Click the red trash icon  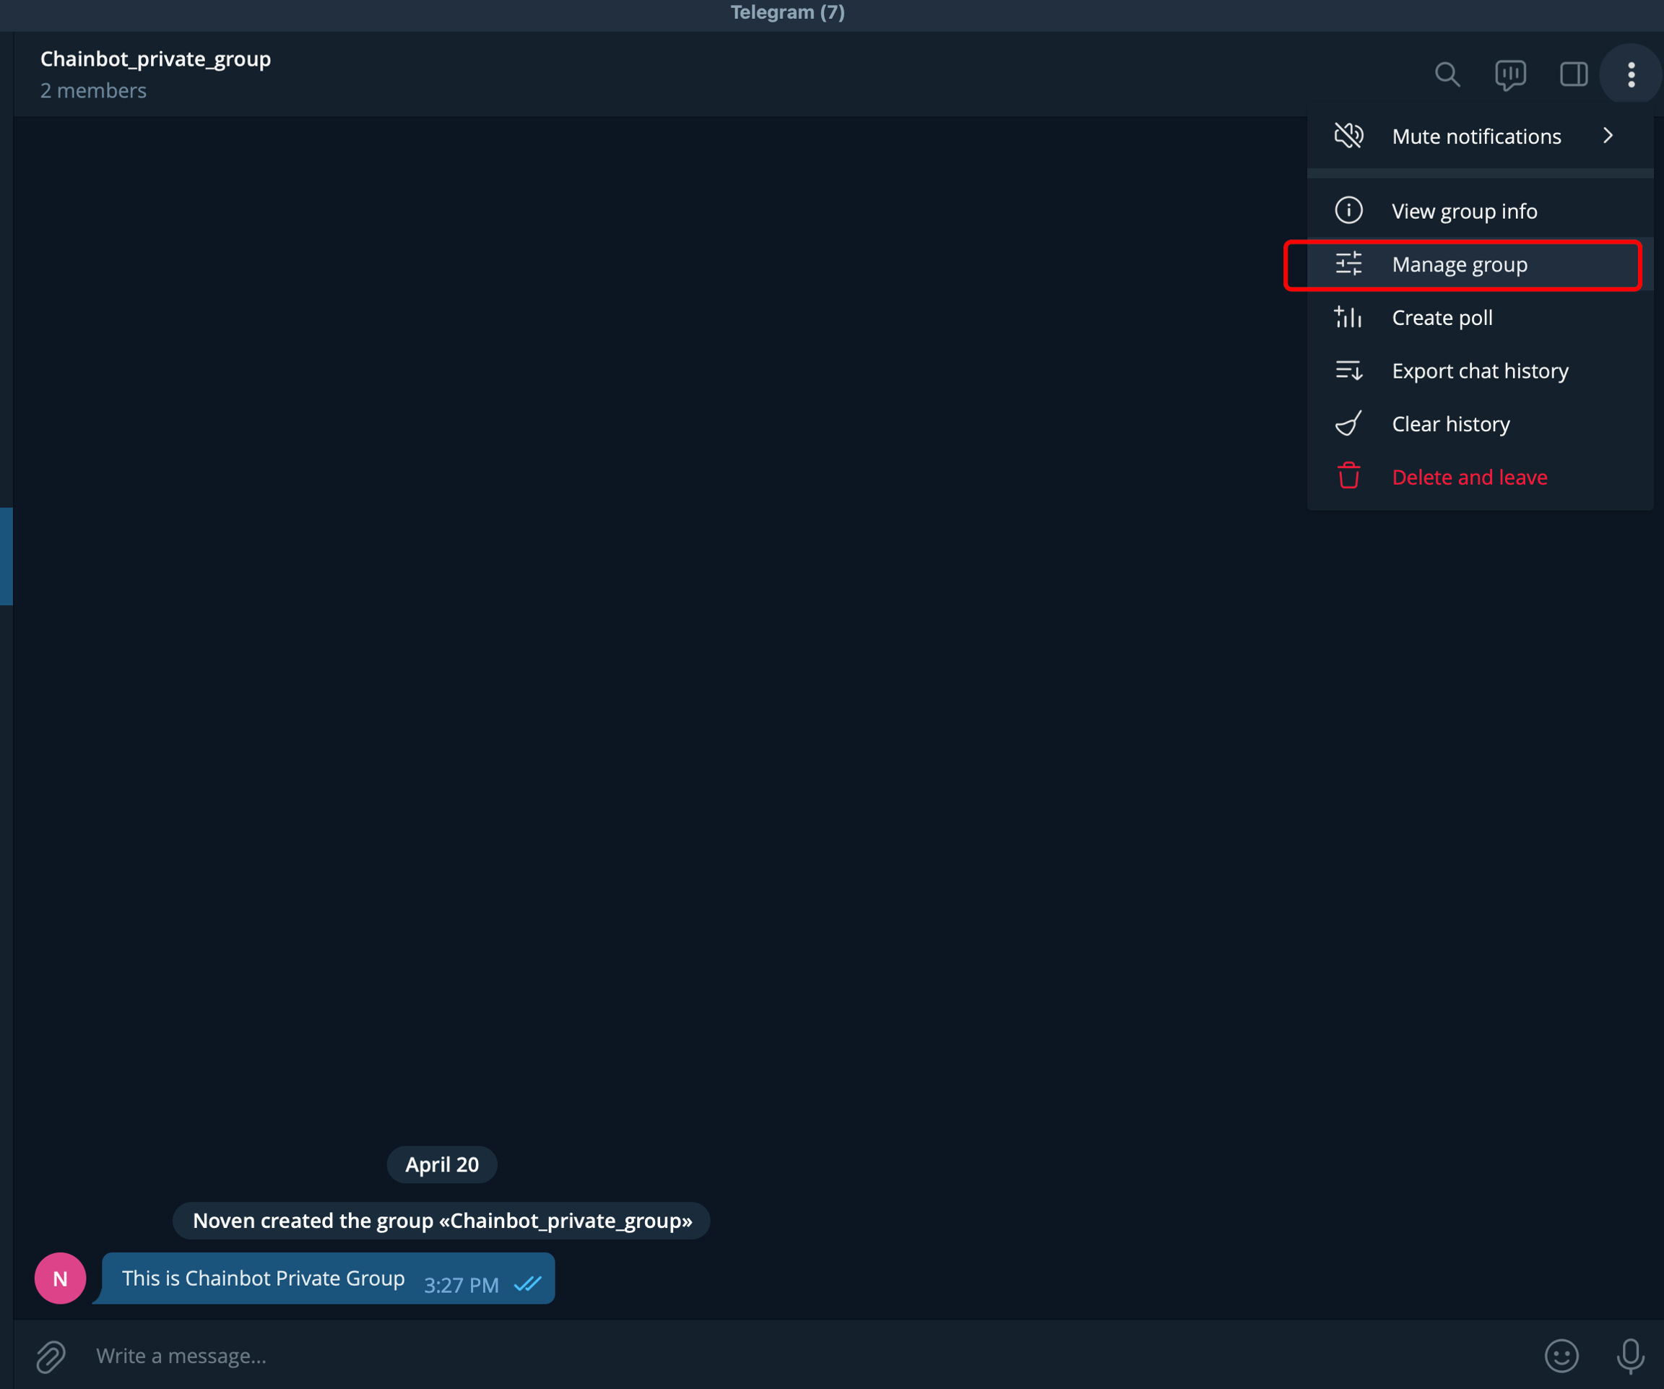pos(1348,477)
